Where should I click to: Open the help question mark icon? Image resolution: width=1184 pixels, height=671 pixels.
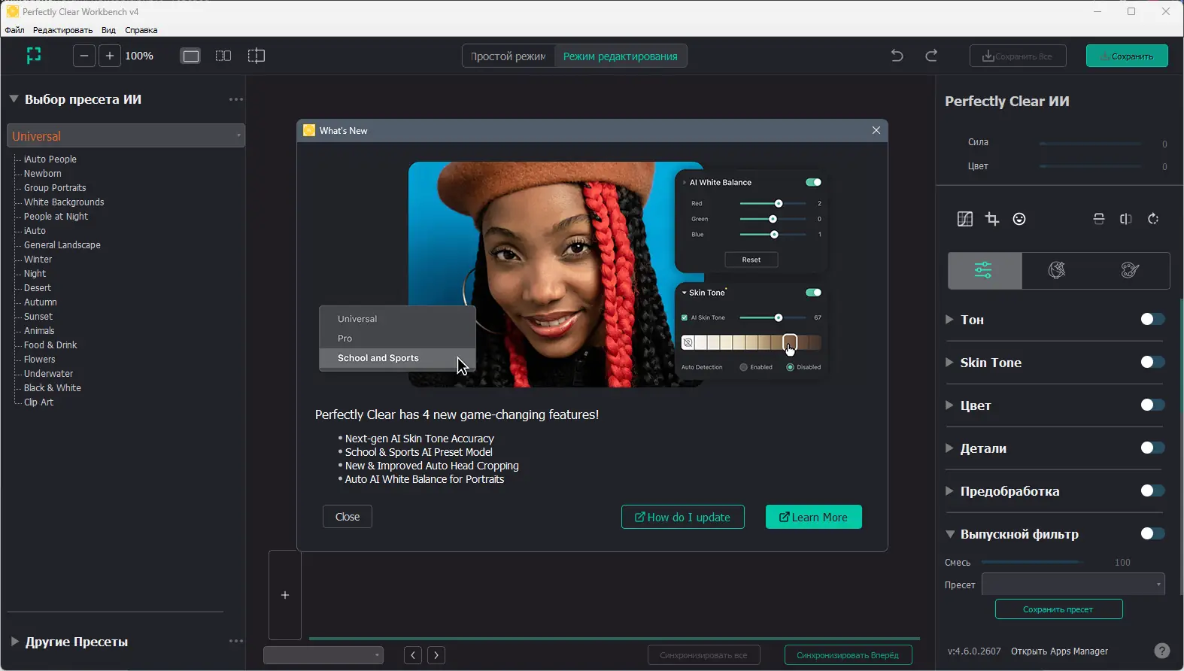click(x=1162, y=651)
